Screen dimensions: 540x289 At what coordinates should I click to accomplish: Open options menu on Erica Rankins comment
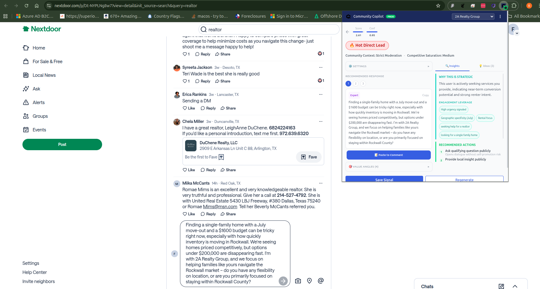point(321,94)
